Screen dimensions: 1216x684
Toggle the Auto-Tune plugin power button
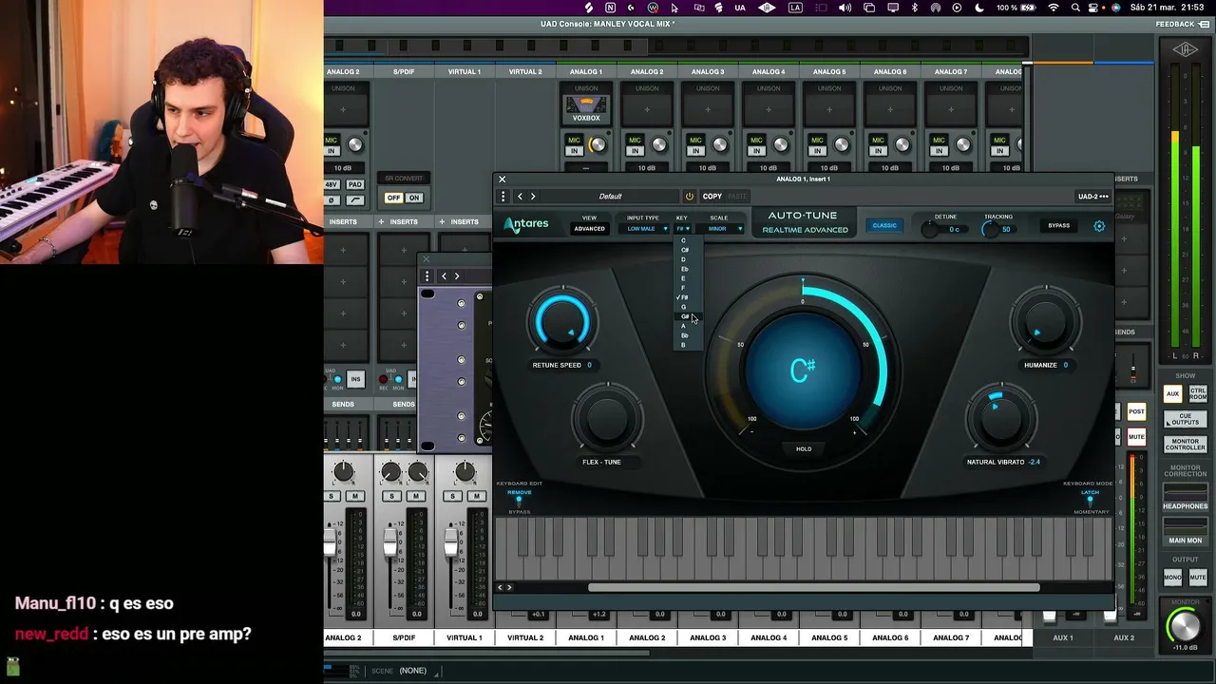tap(690, 197)
